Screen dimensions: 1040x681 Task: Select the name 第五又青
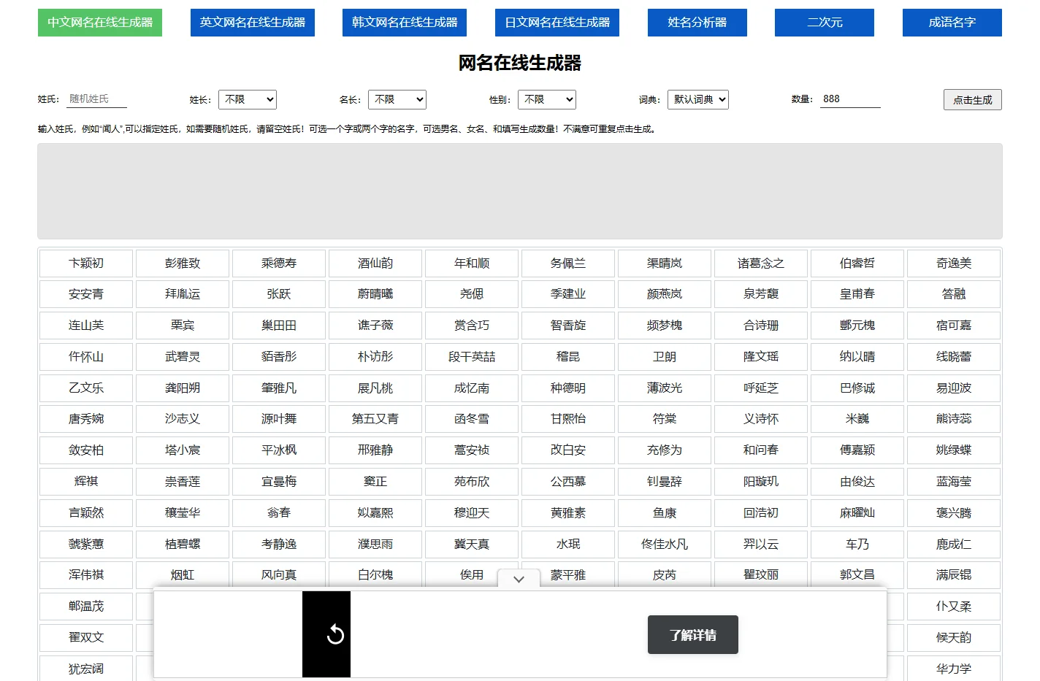tap(375, 419)
